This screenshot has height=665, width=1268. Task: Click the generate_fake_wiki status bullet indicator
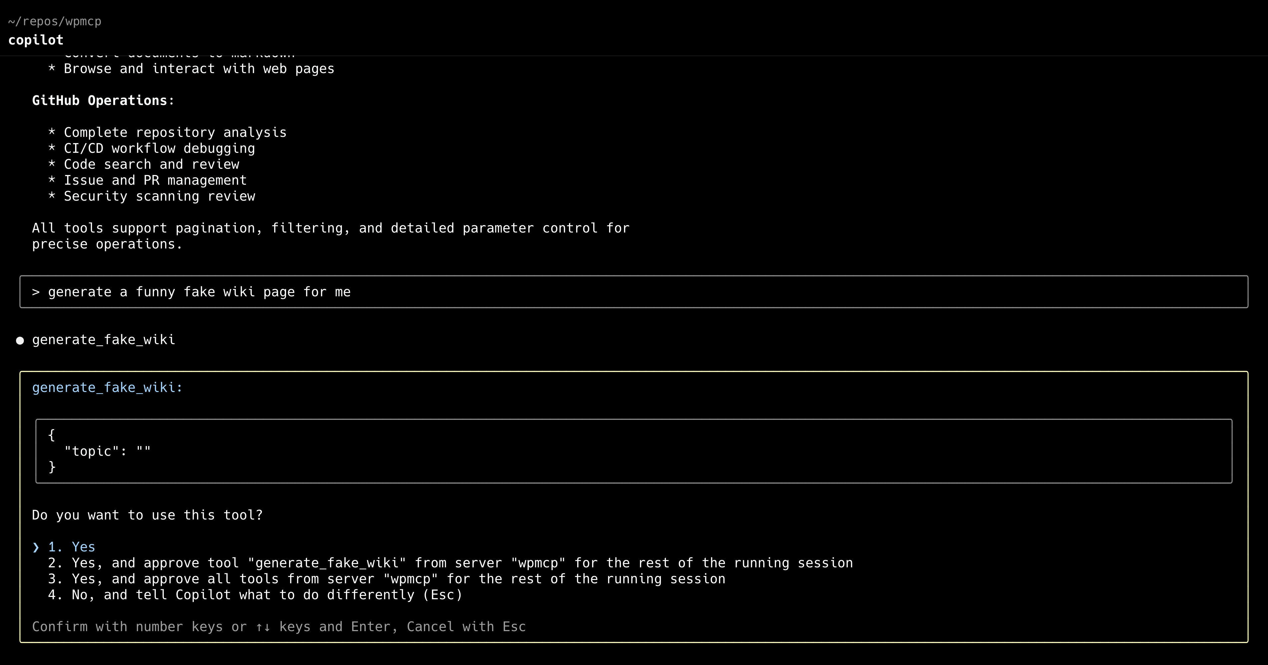click(x=20, y=339)
